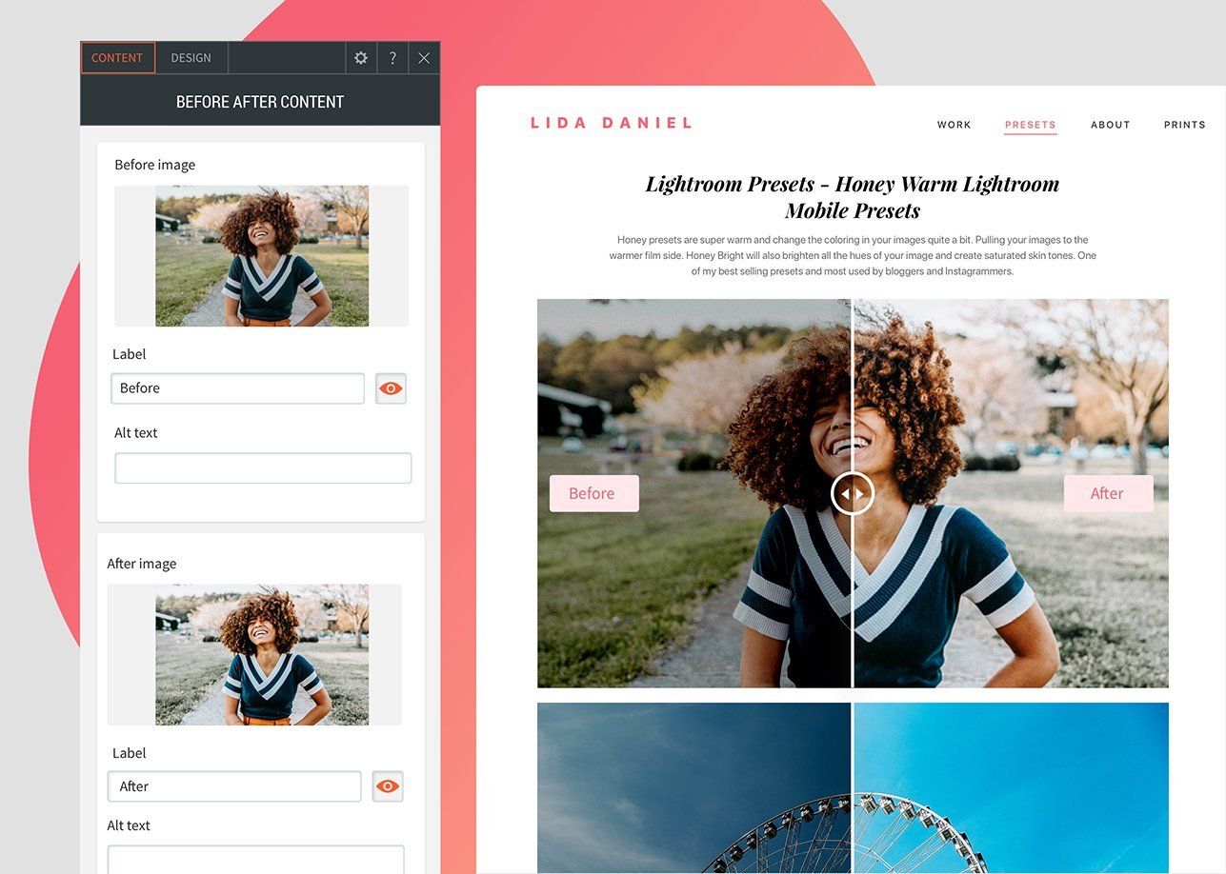This screenshot has width=1226, height=874.
Task: Switch to the CONTENT tab
Action: pyautogui.click(x=117, y=58)
